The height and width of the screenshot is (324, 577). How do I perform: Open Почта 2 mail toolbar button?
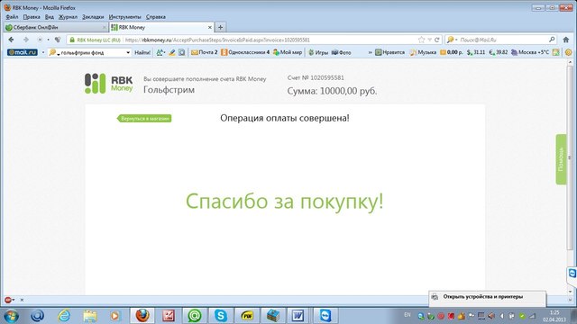pyautogui.click(x=205, y=52)
